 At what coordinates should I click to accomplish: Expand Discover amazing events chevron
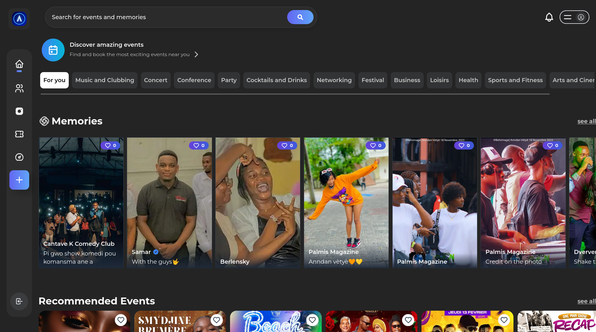(196, 55)
